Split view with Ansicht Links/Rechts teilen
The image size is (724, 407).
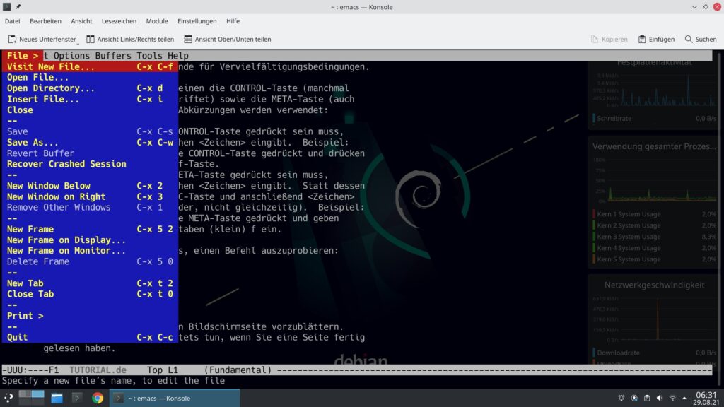130,40
